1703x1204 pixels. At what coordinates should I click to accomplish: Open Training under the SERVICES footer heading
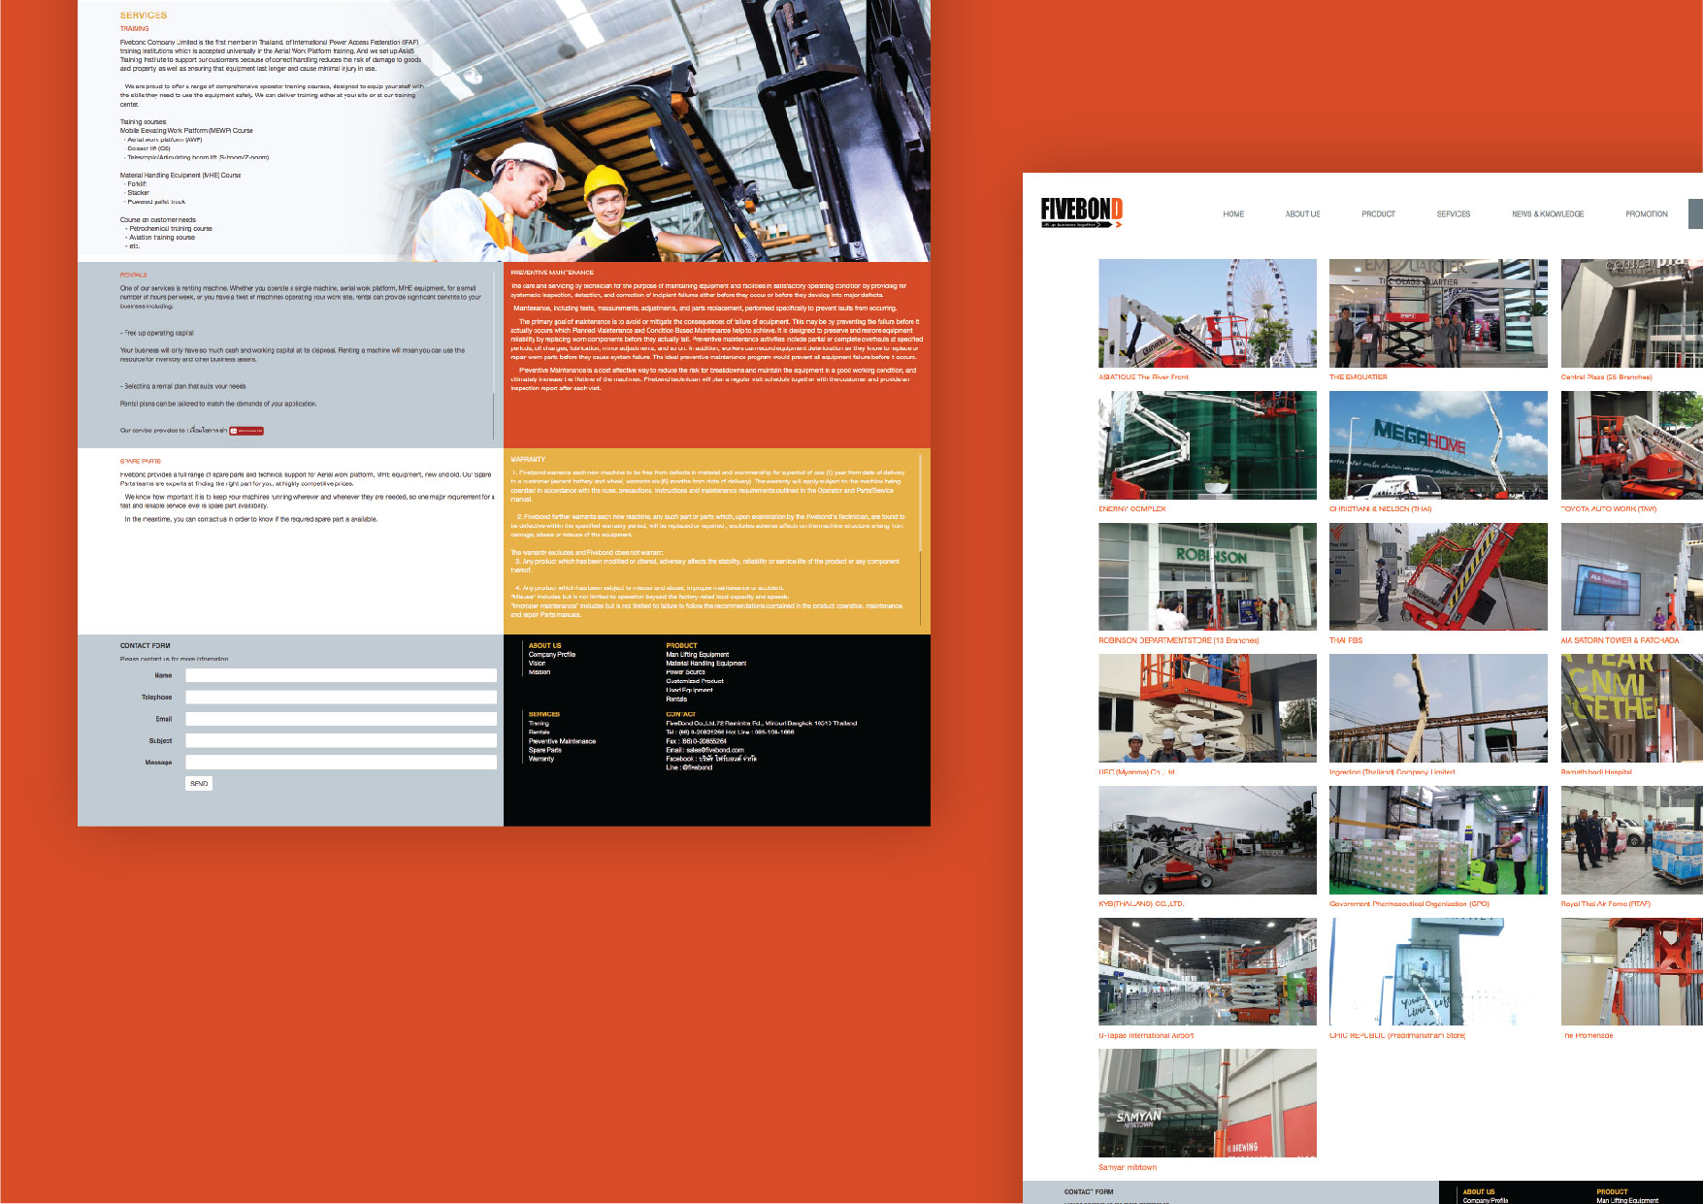tap(539, 724)
